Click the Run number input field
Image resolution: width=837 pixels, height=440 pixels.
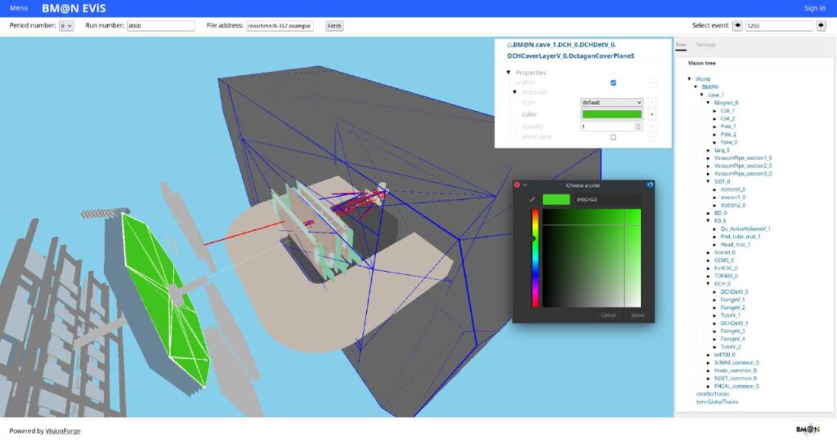coord(160,26)
